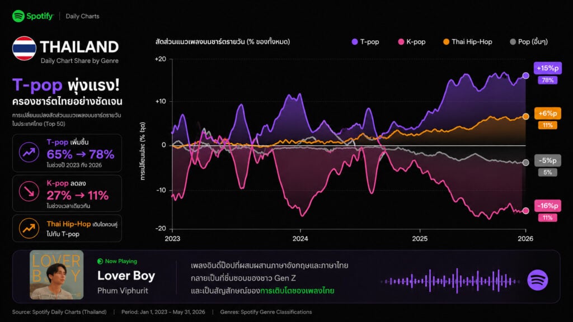This screenshot has width=573, height=322.
Task: Click the green highlighted Thai phrase in description
Action: [297, 291]
